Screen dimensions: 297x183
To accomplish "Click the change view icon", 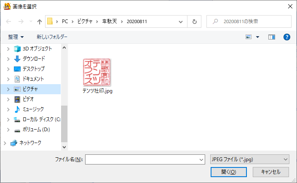I will (249, 37).
